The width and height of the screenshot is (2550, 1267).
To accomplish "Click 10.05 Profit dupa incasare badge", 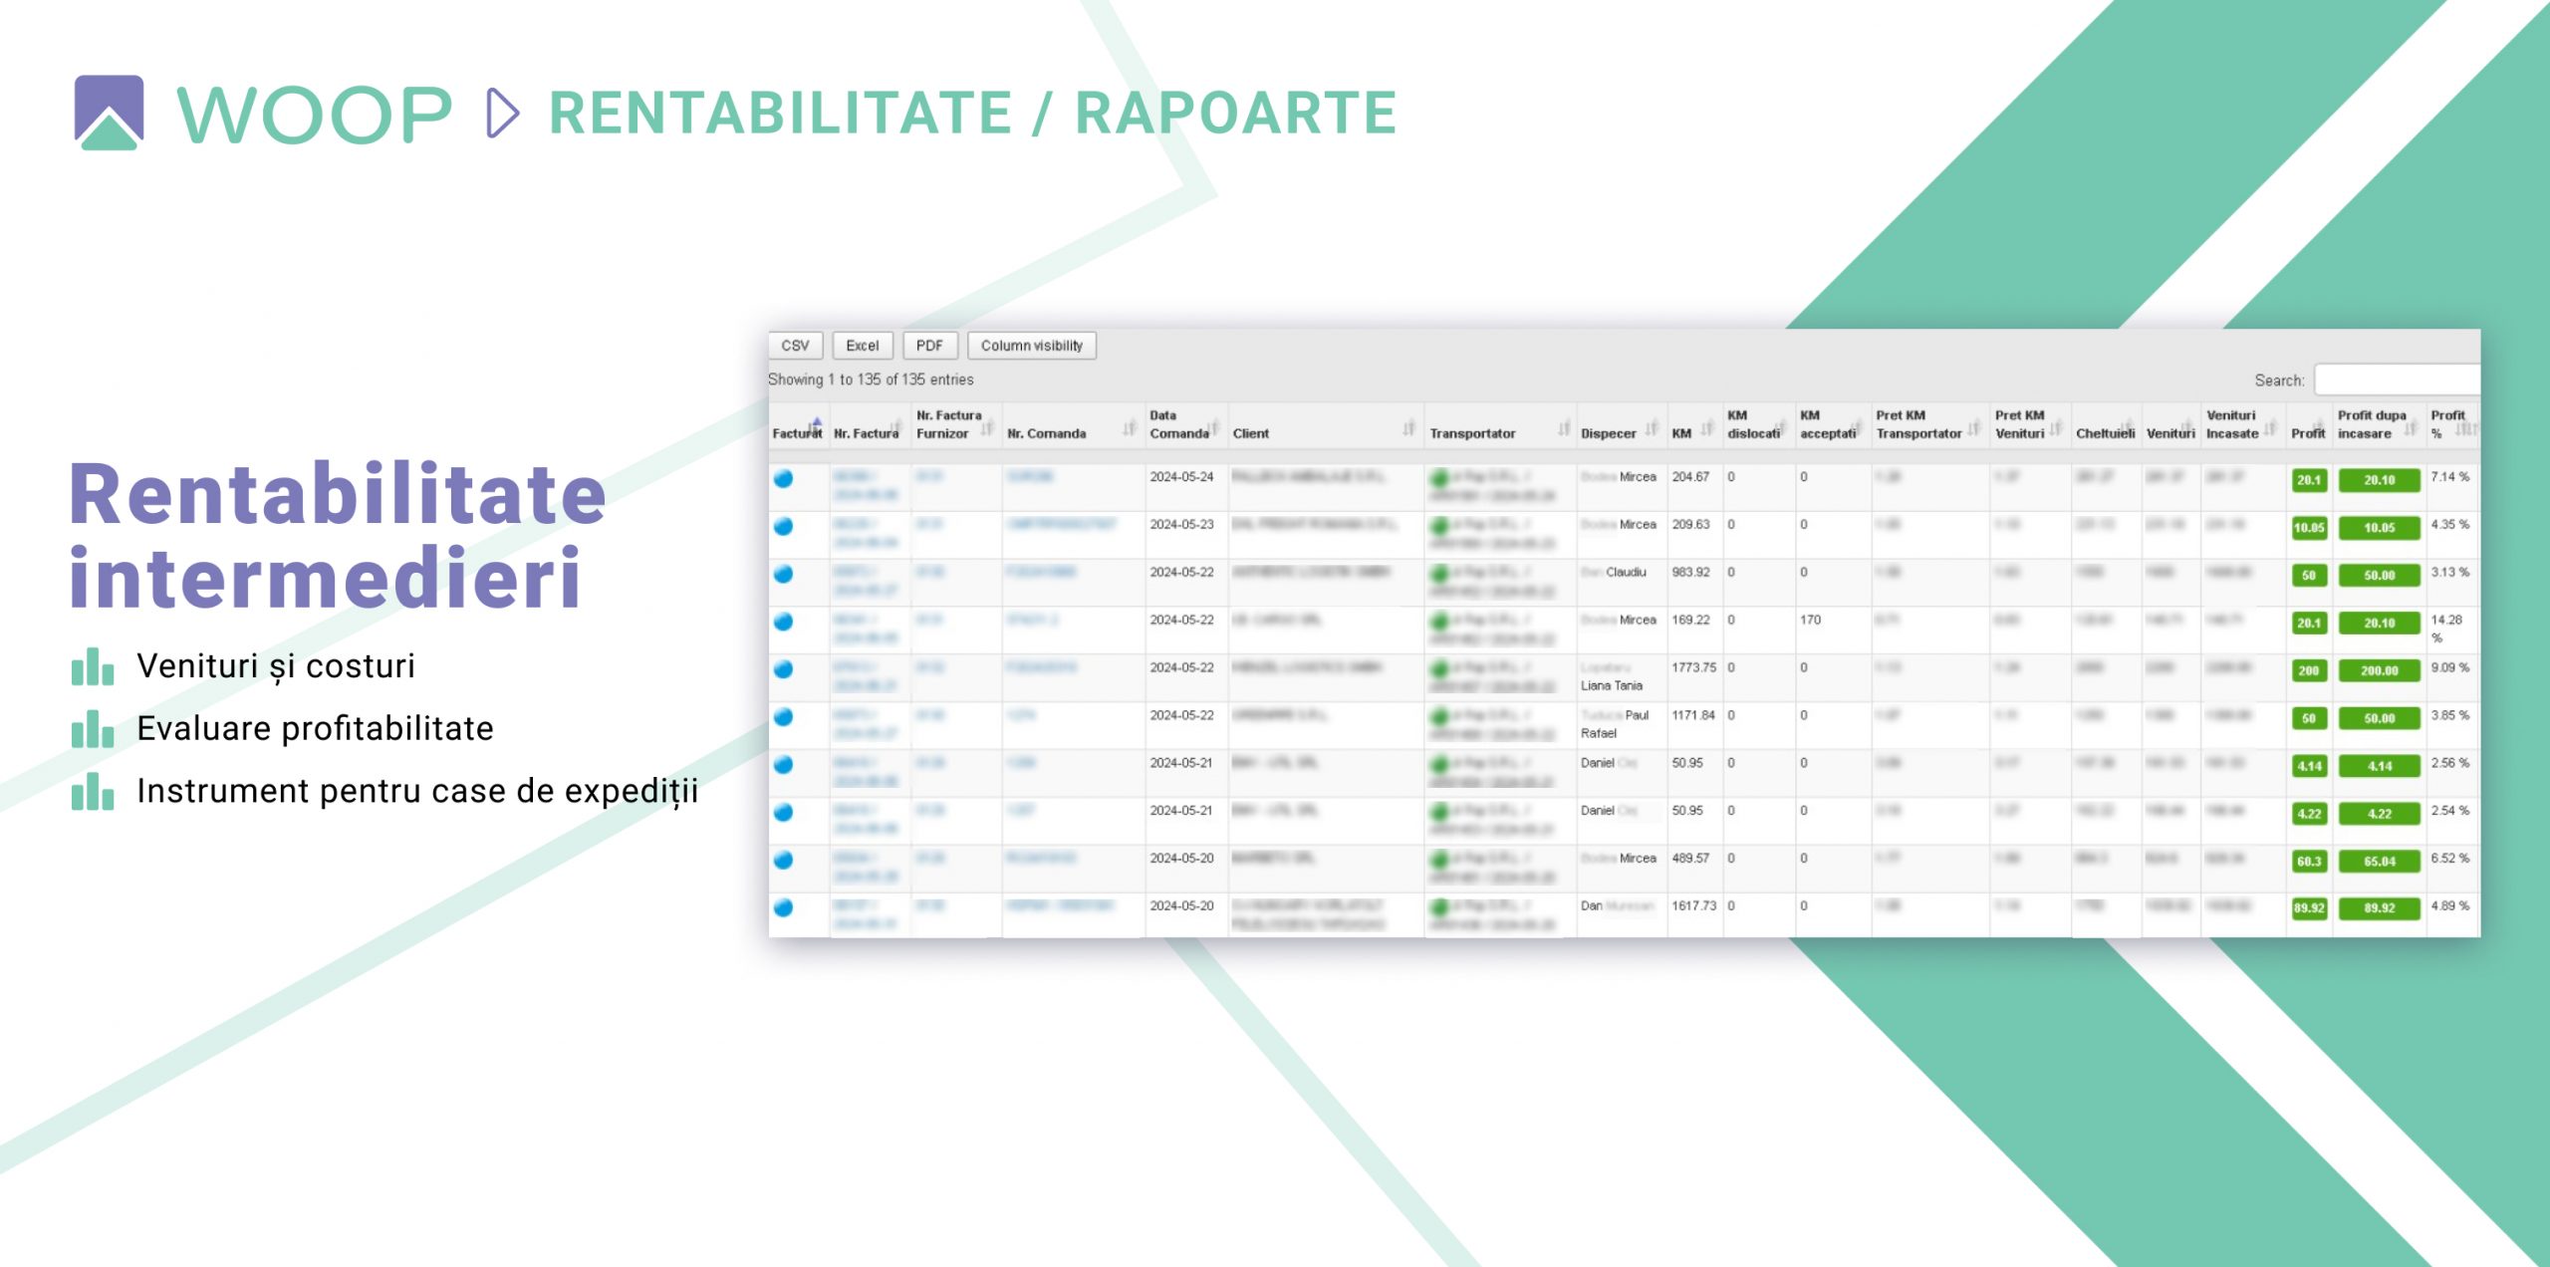I will point(2379,528).
